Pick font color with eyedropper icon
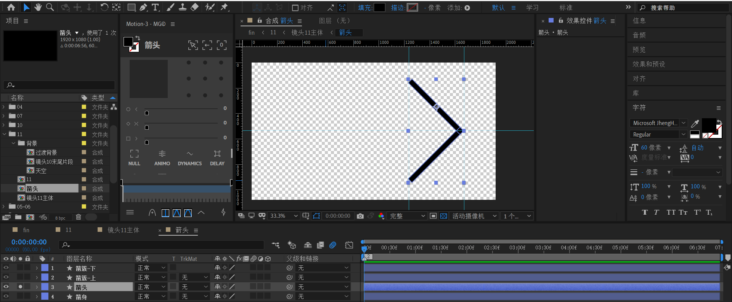The width and height of the screenshot is (732, 302). coord(695,123)
